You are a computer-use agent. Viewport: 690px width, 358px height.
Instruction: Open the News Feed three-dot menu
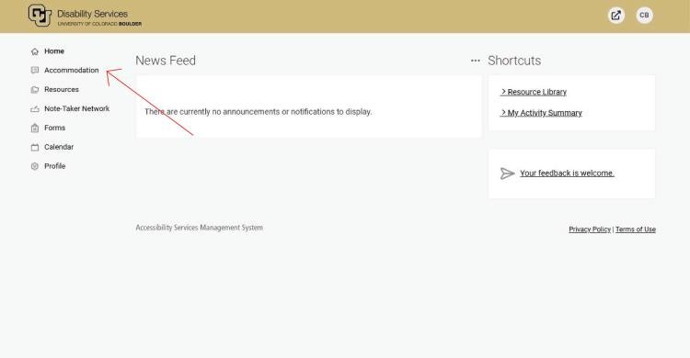pos(476,61)
